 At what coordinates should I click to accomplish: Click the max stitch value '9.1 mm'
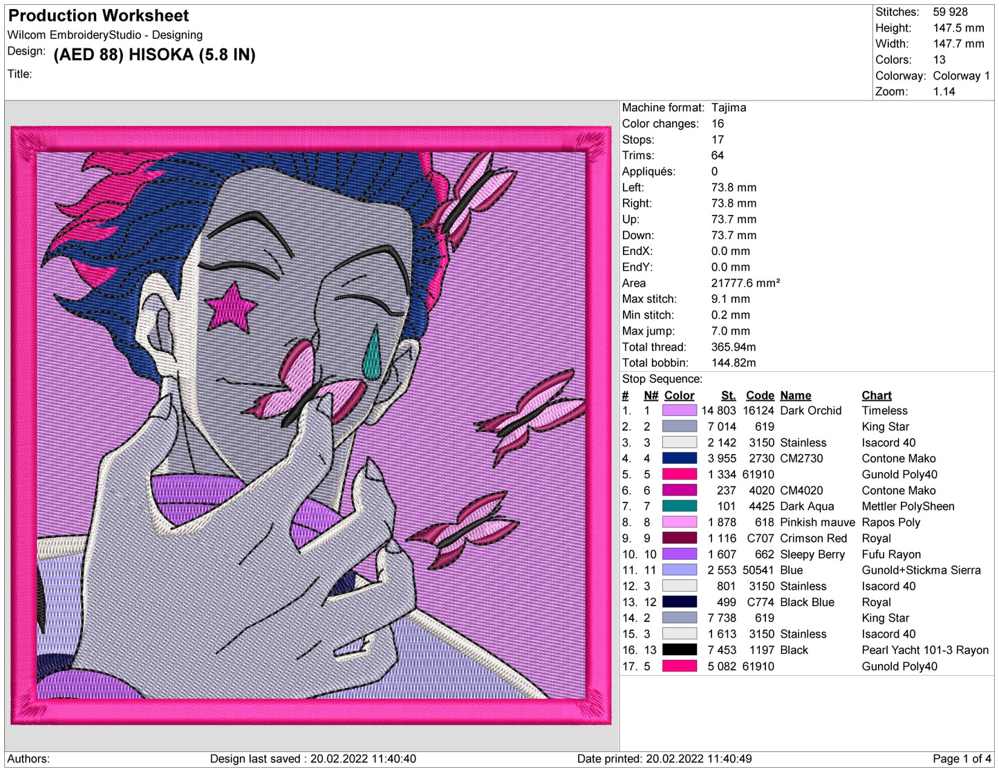pyautogui.click(x=731, y=299)
